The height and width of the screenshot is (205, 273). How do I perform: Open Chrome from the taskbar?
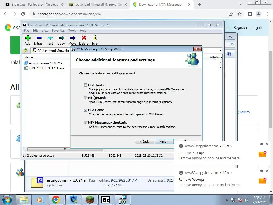56,200
